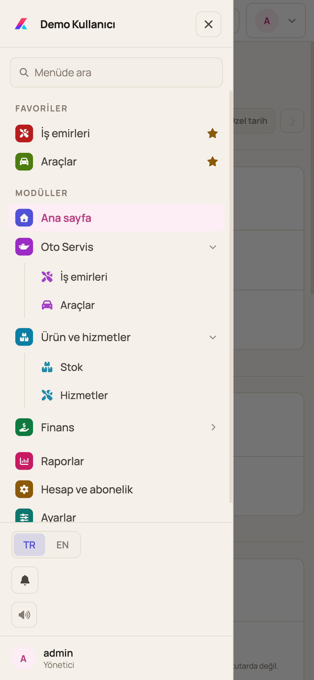Click the pink Raporlar chart icon
Image resolution: width=314 pixels, height=680 pixels.
[x=24, y=461]
